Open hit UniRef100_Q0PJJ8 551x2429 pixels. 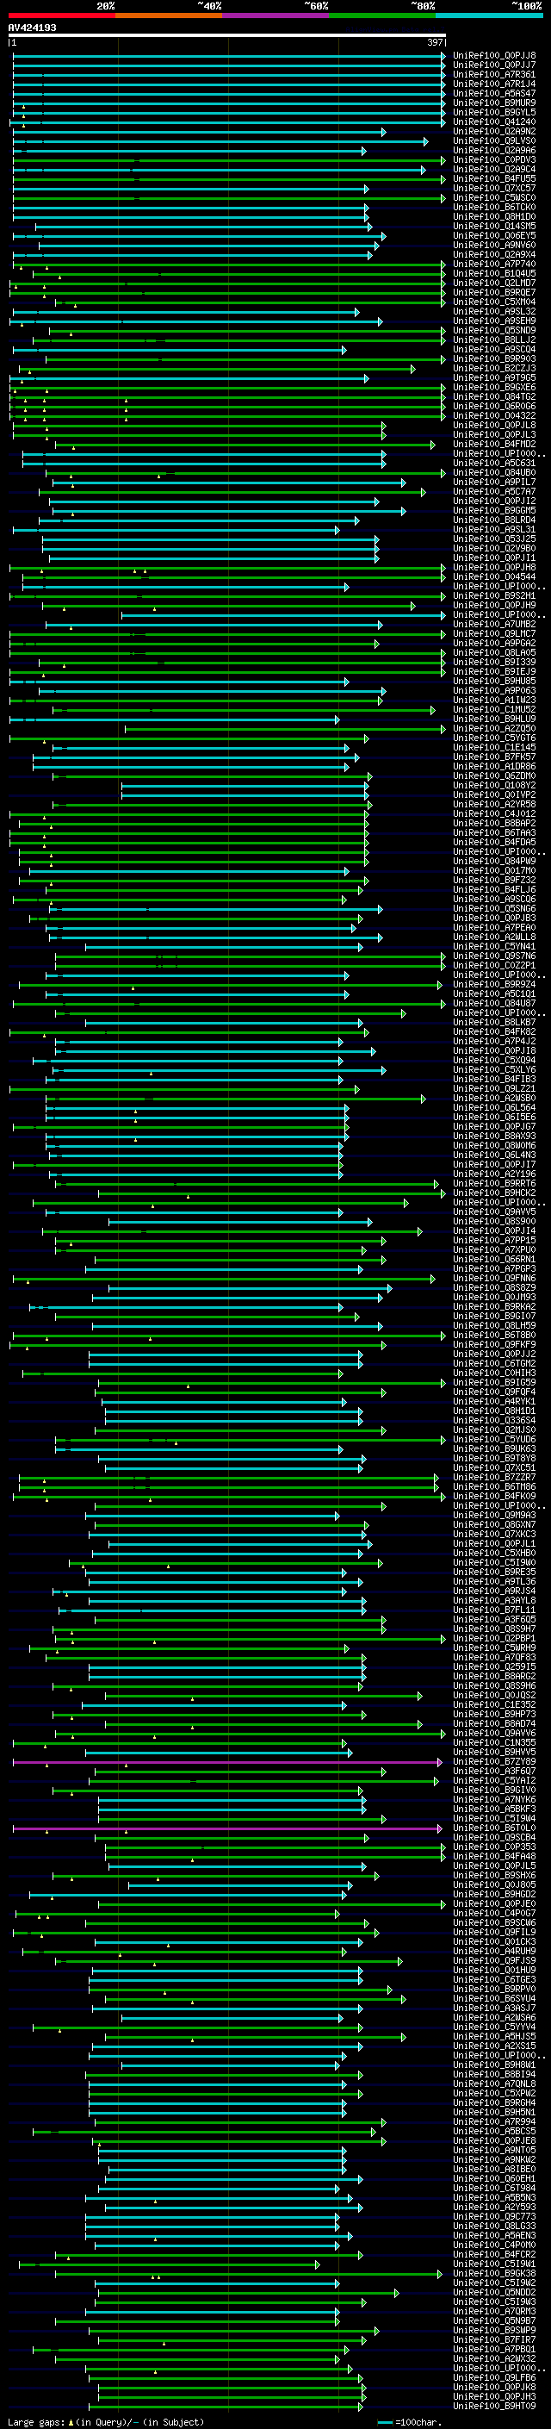pos(494,56)
